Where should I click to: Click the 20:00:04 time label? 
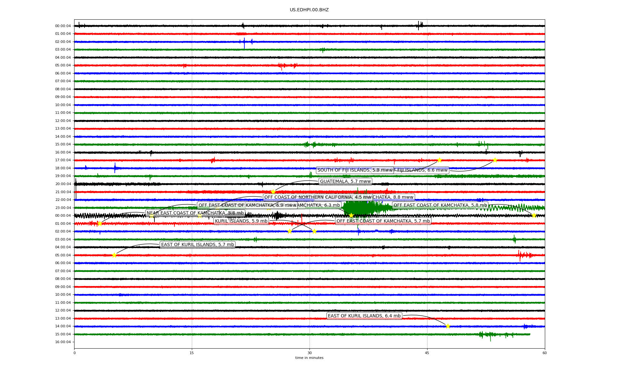tap(63, 184)
